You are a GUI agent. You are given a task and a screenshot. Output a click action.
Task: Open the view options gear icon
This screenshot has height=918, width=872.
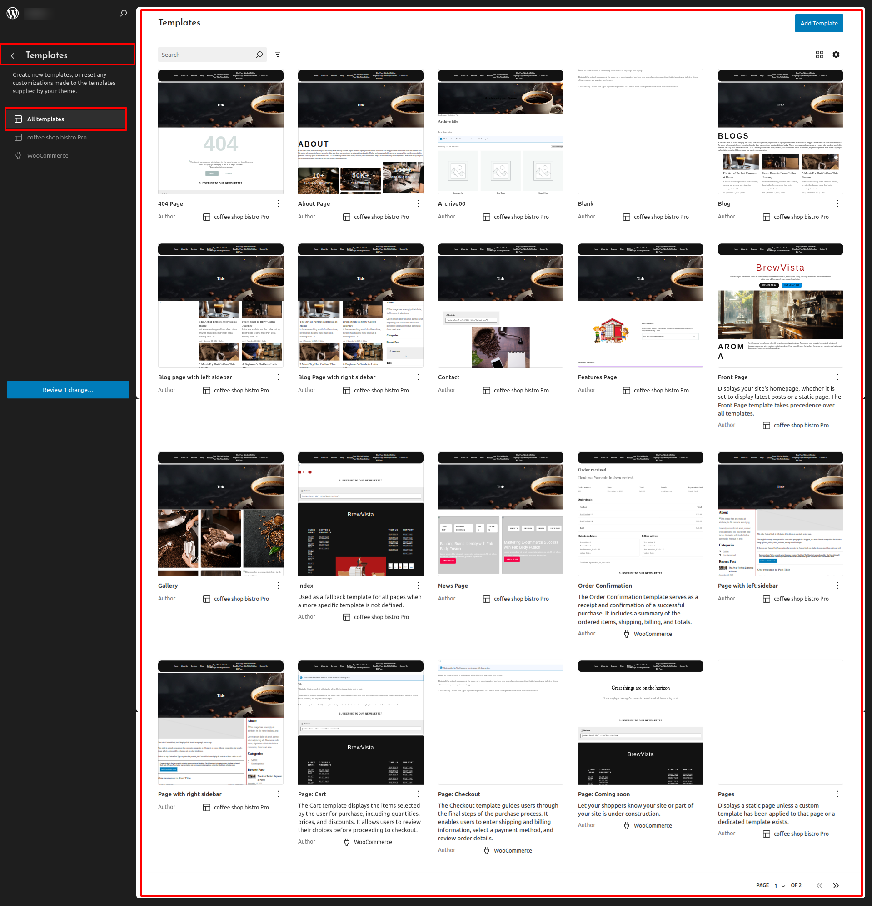click(836, 55)
